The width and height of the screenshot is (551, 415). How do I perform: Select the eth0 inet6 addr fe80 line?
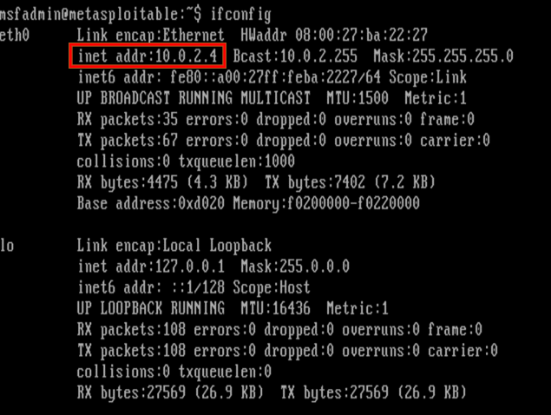tap(272, 77)
